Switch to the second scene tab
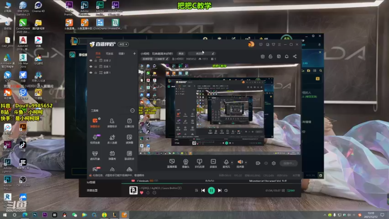Viewport: 389px width, 219px height. (109, 54)
